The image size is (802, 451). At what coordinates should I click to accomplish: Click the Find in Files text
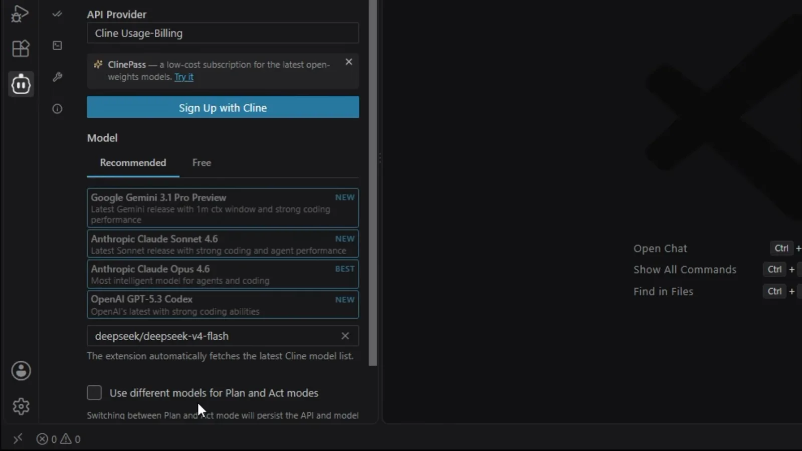click(663, 292)
